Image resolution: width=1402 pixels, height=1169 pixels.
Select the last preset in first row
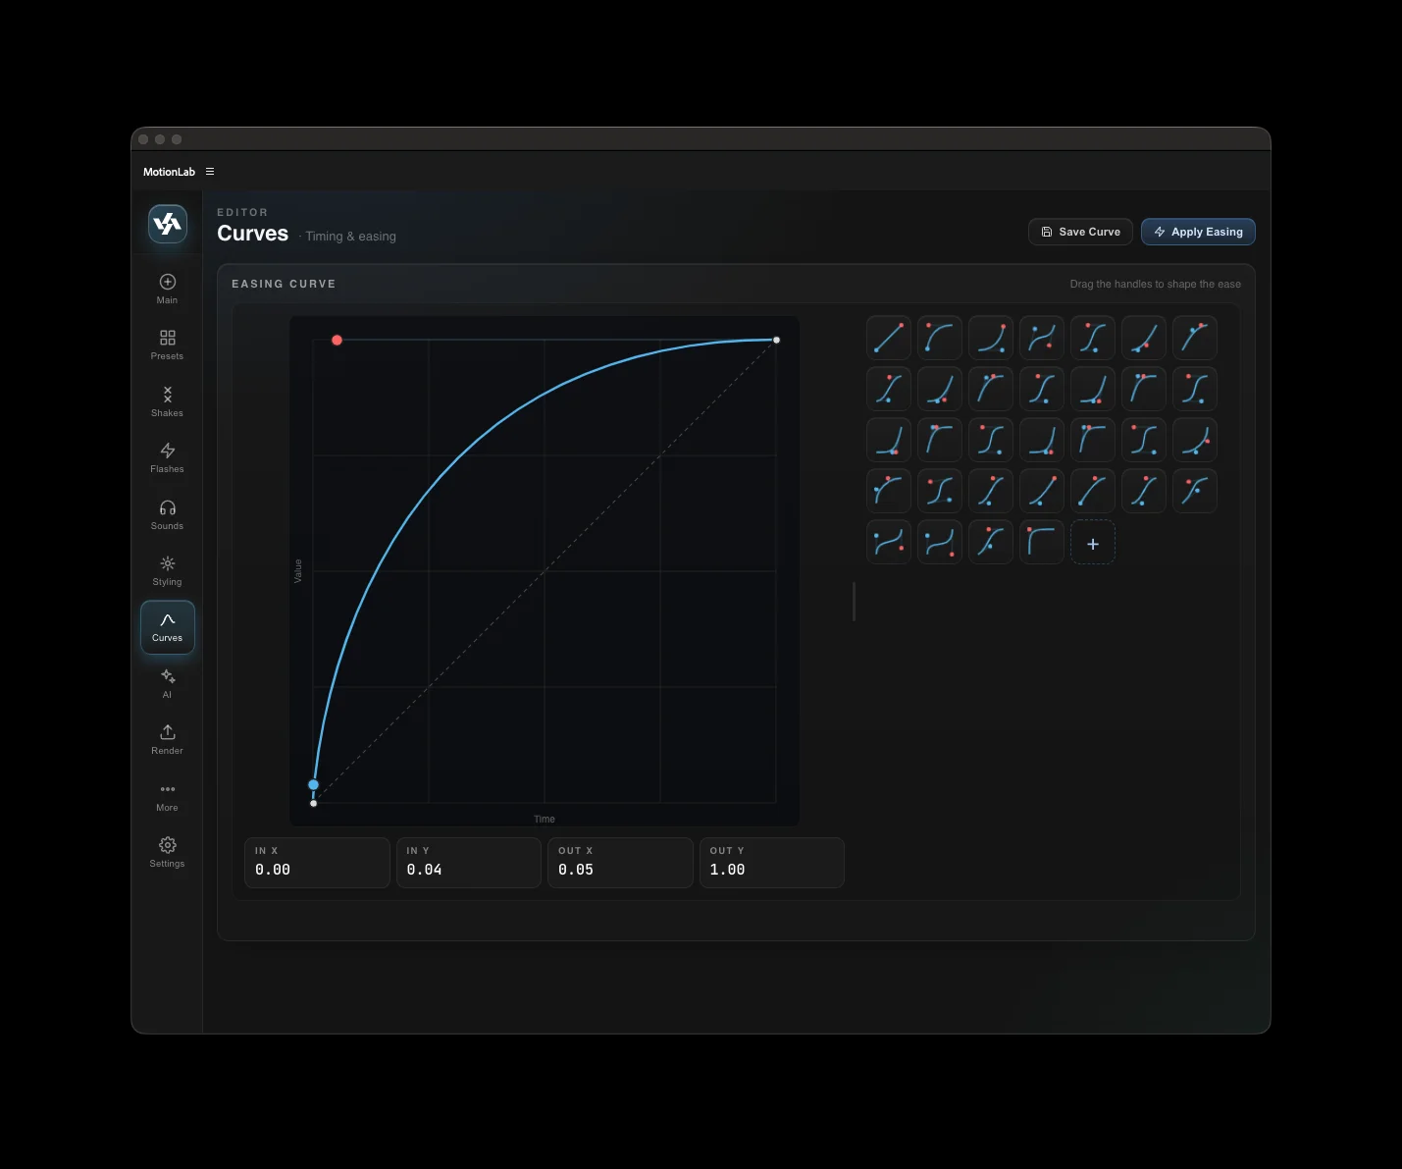1195,338
